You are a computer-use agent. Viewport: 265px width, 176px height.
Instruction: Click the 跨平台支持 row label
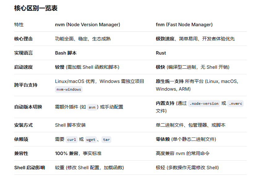pyautogui.click(x=26, y=85)
